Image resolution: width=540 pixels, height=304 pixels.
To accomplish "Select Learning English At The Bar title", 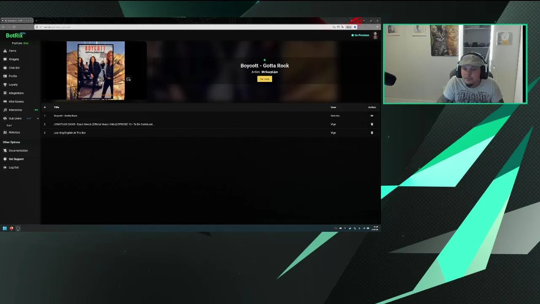I will point(70,133).
